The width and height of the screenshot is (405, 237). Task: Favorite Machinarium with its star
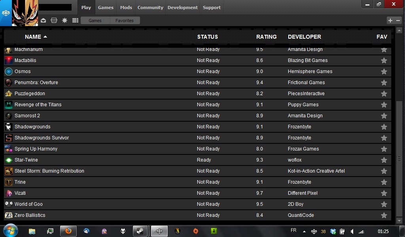click(x=384, y=50)
